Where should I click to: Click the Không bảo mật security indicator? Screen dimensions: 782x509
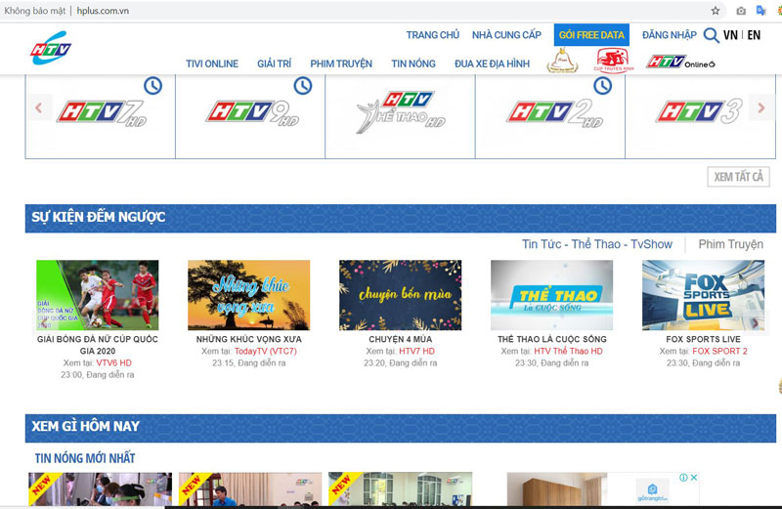(x=35, y=11)
